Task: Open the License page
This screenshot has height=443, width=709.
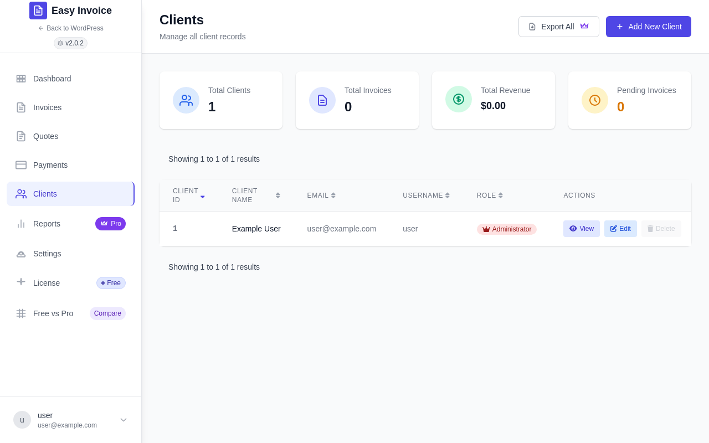Action: [x=70, y=283]
